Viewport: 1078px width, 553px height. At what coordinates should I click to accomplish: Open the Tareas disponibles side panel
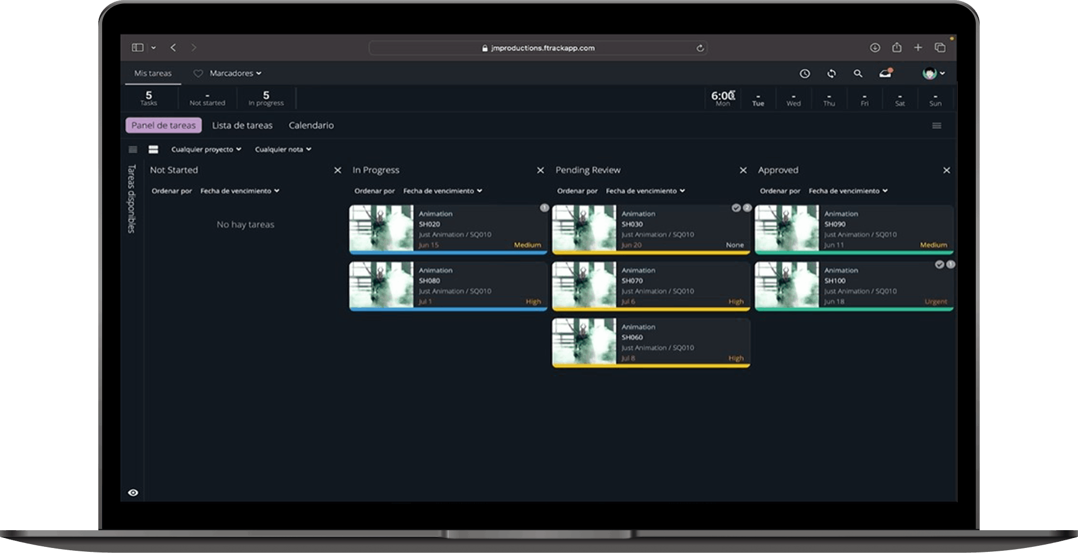pos(132,198)
